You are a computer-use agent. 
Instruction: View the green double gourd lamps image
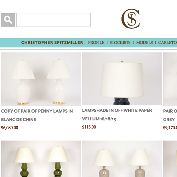tap(41, 159)
